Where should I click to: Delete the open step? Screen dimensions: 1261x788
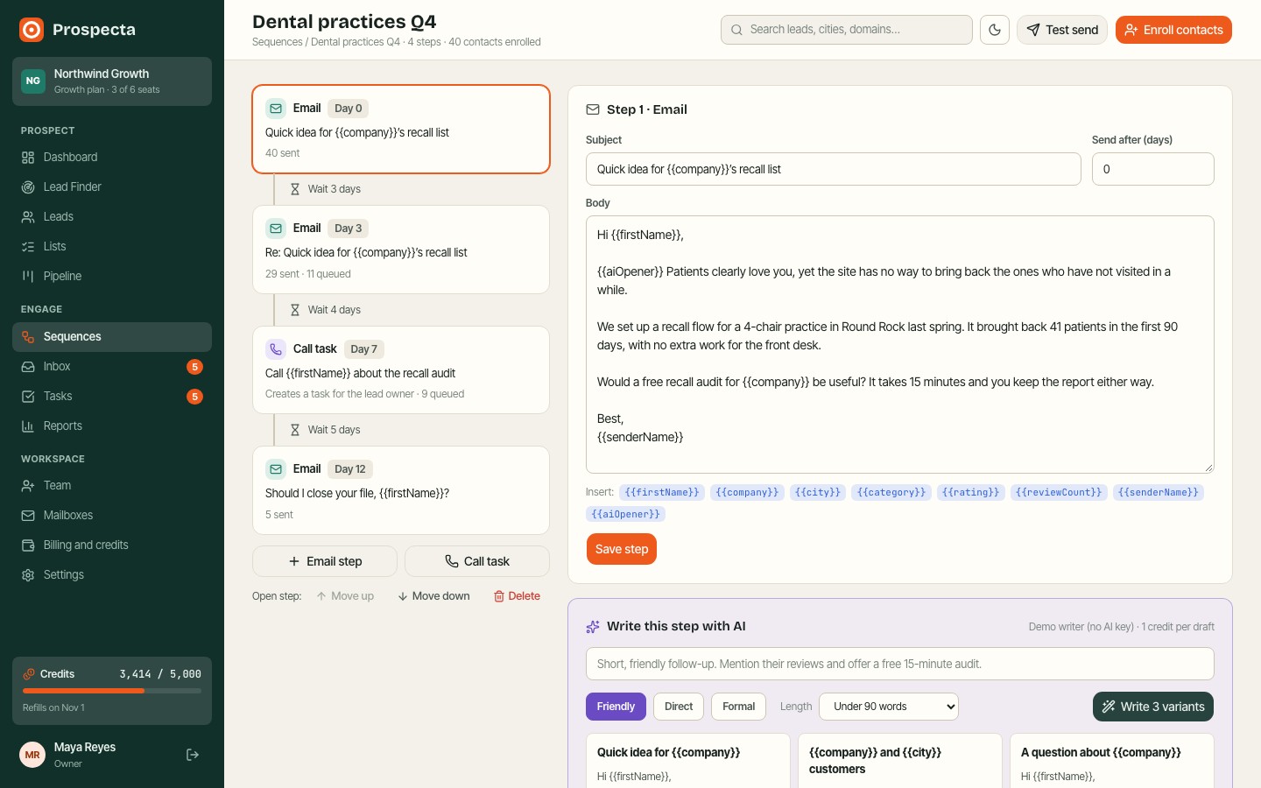tap(517, 596)
